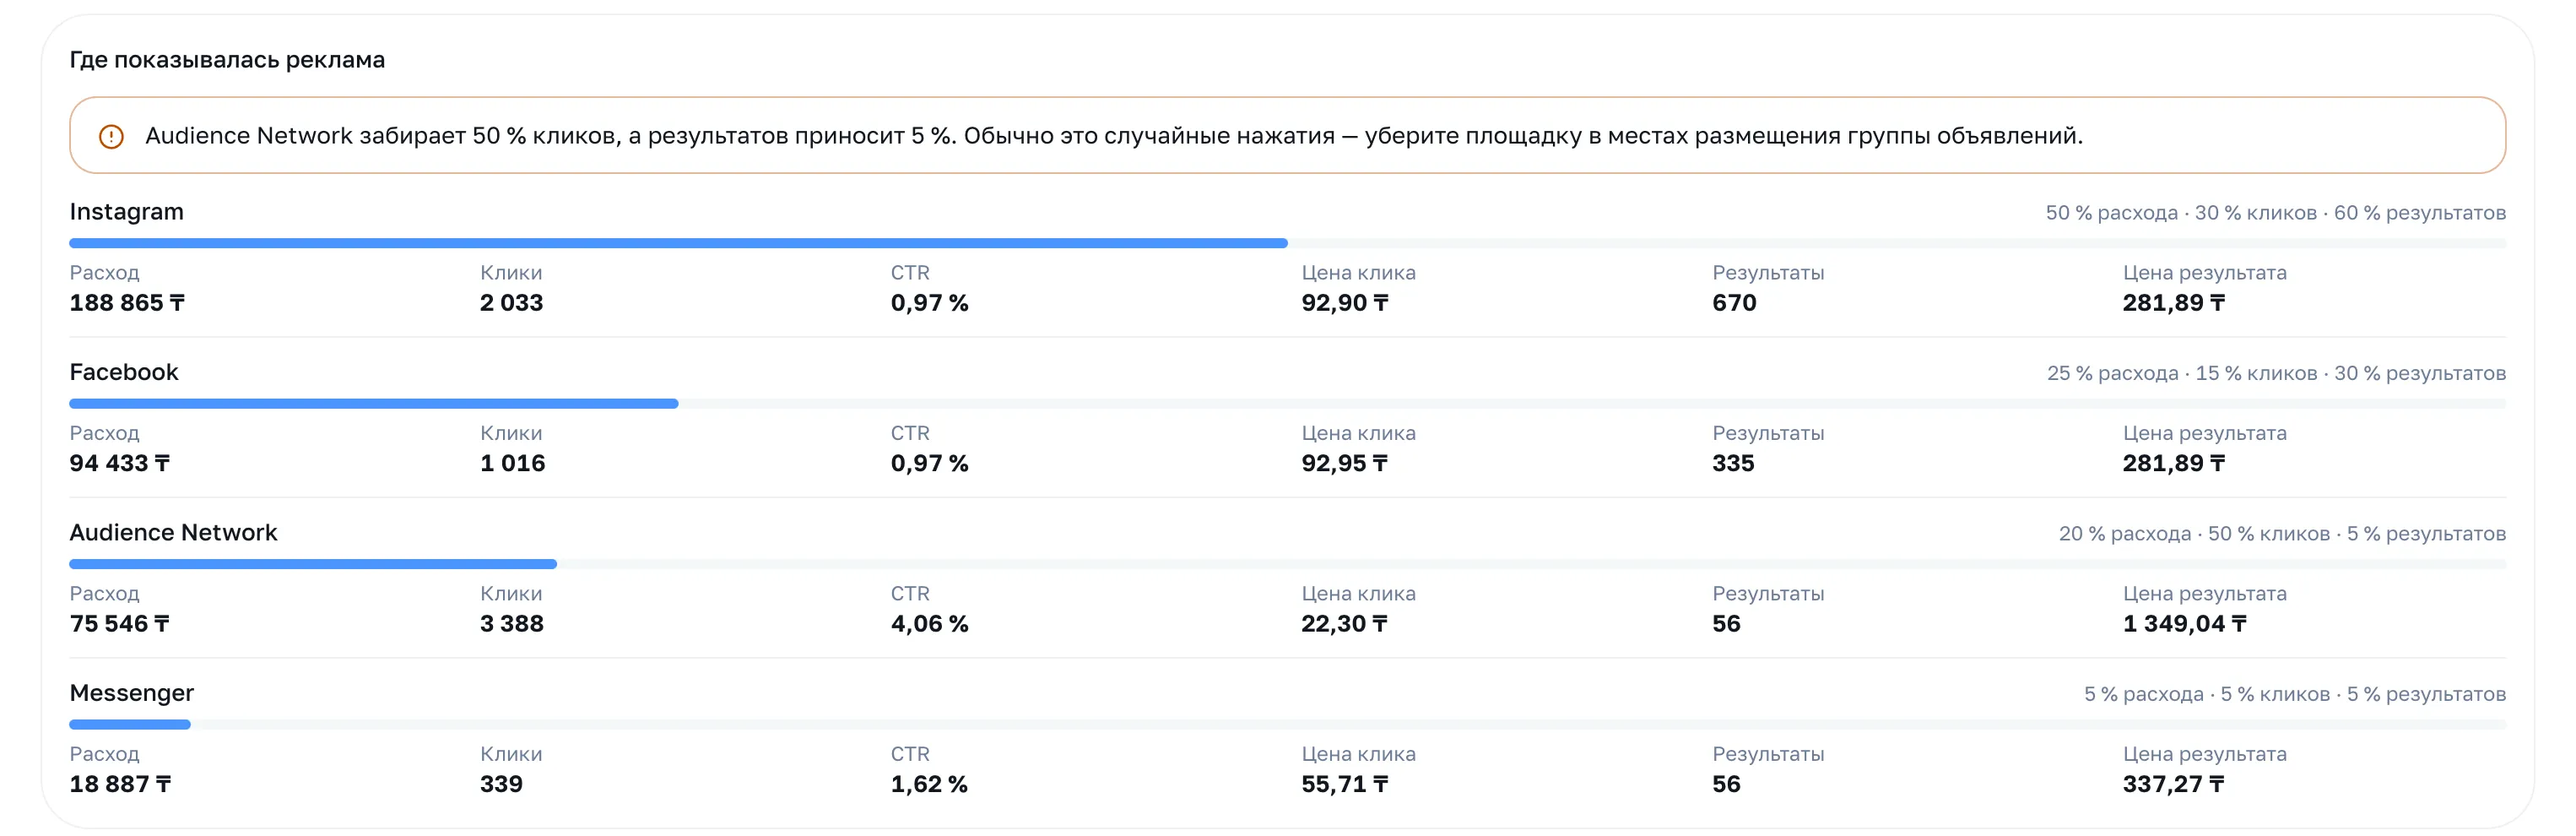The height and width of the screenshot is (836, 2576).
Task: Click Facebook cost per click 92,95 ₸
Action: coord(1345,463)
